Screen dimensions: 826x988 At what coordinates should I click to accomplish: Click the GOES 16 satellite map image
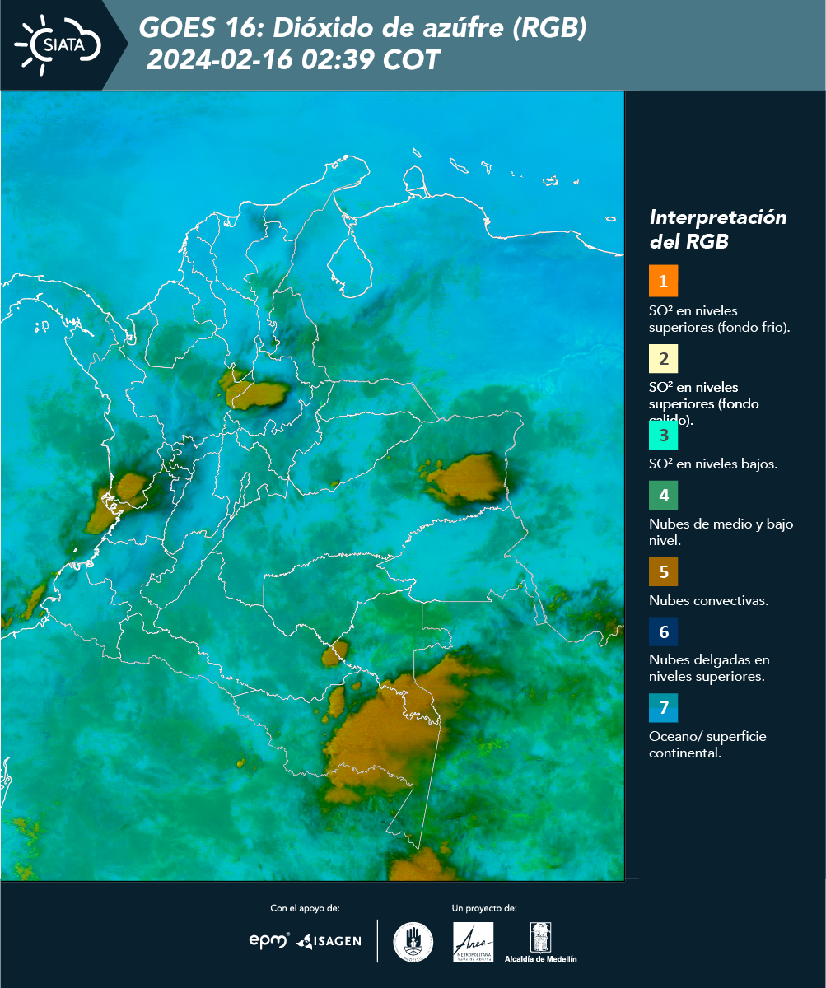(313, 486)
